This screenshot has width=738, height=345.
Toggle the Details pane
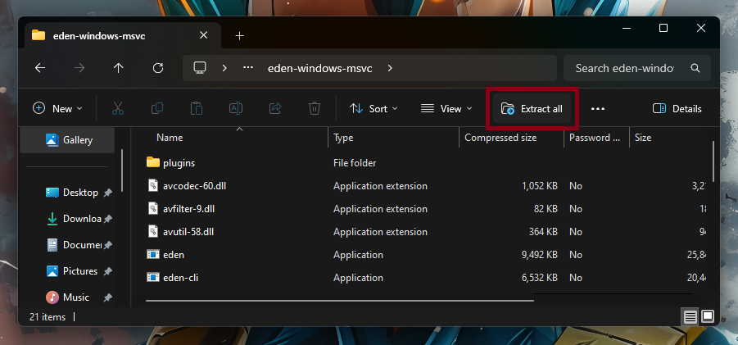677,109
